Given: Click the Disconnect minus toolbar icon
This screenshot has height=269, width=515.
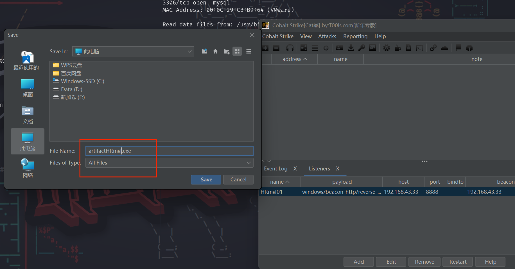Looking at the screenshot, I should click(276, 48).
